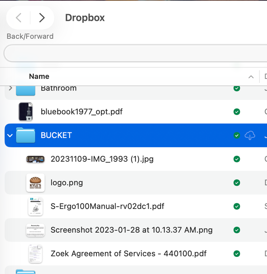The image size is (267, 274).
Task: Click the cloud download icon on BUCKET row
Action: point(250,136)
